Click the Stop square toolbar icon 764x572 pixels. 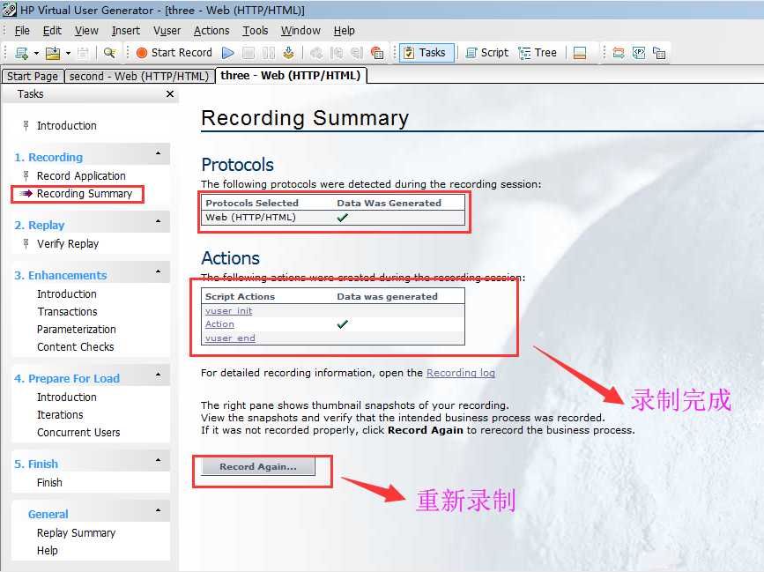point(248,53)
